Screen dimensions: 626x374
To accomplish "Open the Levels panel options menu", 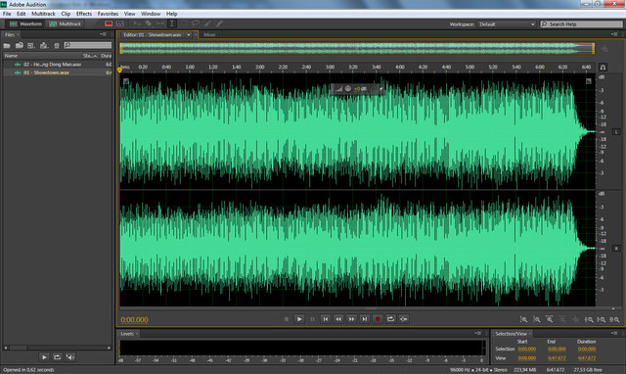I will (x=478, y=333).
